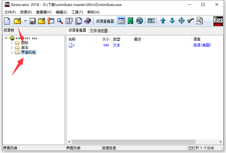Switch to RC view mode icon
This screenshot has height=153, width=226.
[x=140, y=21]
